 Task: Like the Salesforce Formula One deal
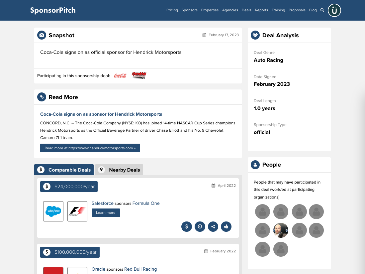click(226, 226)
